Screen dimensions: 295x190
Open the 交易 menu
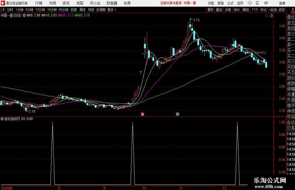click(127, 3)
